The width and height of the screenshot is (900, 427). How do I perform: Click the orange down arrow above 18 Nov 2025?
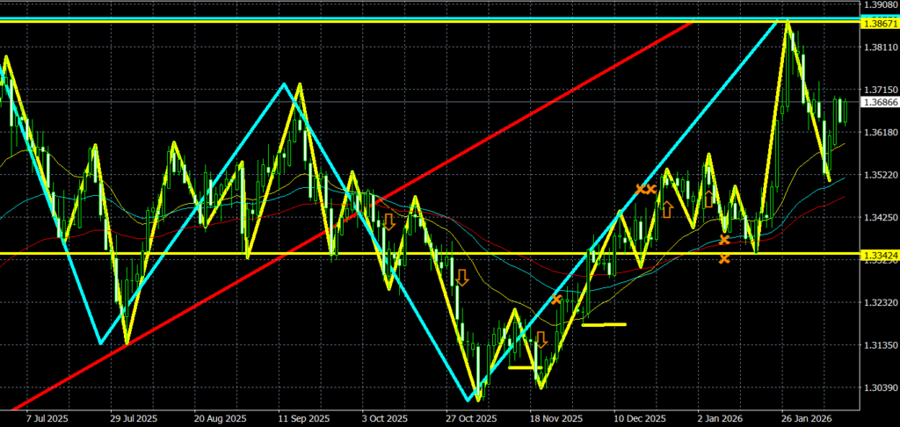point(541,339)
